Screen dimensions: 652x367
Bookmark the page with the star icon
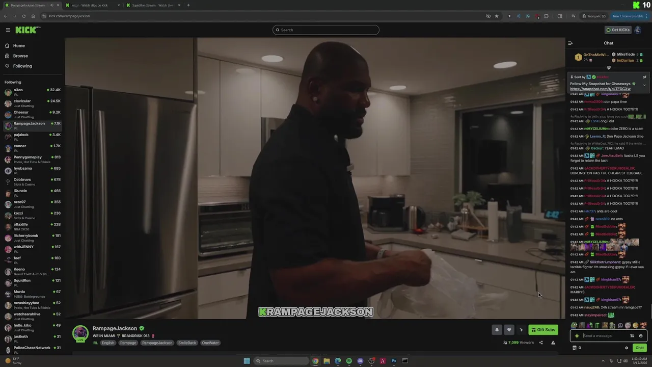click(x=497, y=16)
